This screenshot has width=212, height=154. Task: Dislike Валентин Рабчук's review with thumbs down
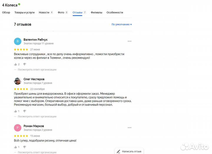click(25, 64)
